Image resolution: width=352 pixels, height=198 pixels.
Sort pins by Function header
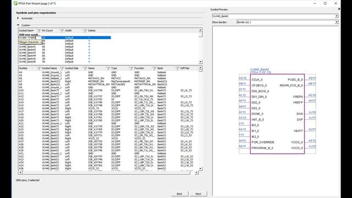139,68
